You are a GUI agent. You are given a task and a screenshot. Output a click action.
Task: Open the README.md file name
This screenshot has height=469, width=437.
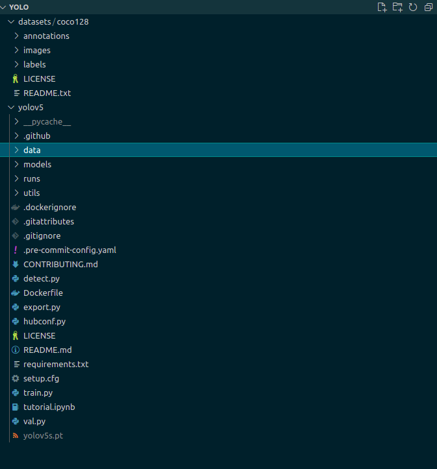click(x=47, y=350)
